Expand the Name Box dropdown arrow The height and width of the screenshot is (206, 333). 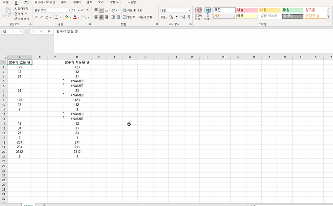(20, 31)
